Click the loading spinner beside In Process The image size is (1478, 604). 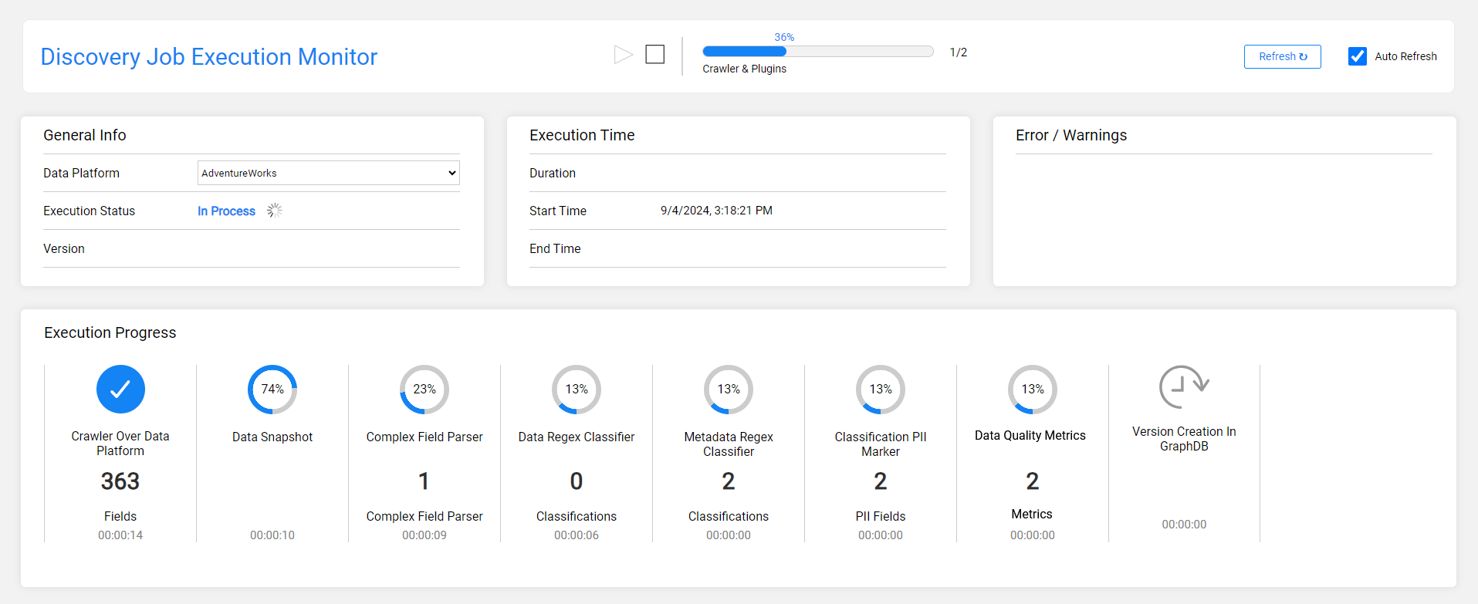pos(275,211)
